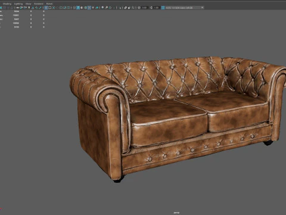Screen dimensions: 286x215
Task: Select the Grease Pencil tool icon
Action: point(40,8)
